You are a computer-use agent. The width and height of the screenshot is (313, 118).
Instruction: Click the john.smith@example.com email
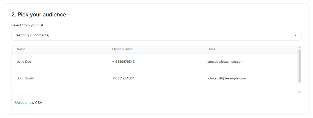[226, 78]
